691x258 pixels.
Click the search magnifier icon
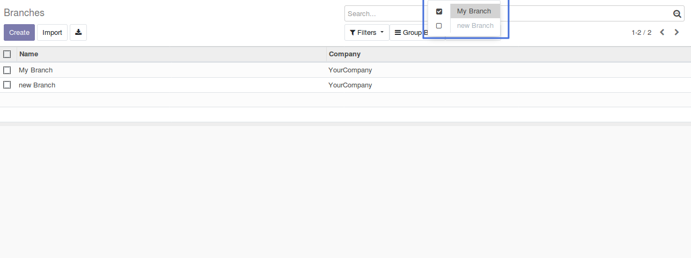click(x=677, y=14)
